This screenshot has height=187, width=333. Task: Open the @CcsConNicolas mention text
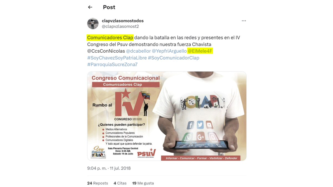click(x=106, y=51)
